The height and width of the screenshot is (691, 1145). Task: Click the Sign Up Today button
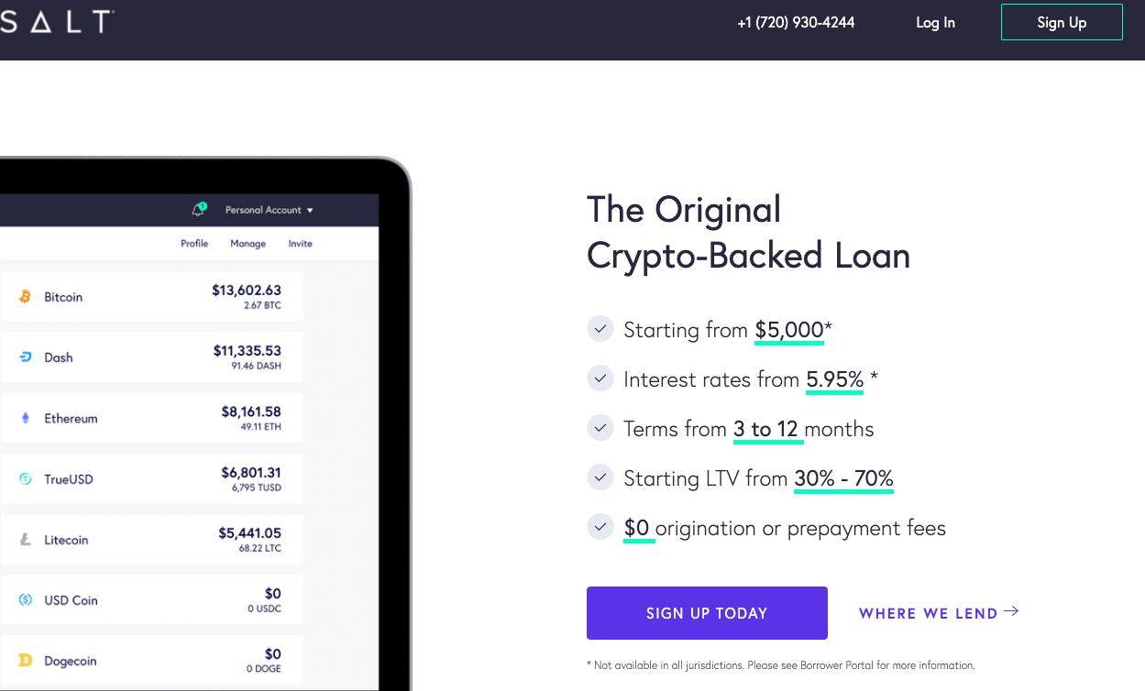pos(707,613)
